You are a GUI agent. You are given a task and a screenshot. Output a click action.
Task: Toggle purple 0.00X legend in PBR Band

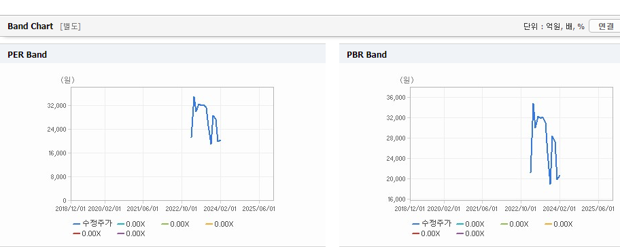click(470, 233)
